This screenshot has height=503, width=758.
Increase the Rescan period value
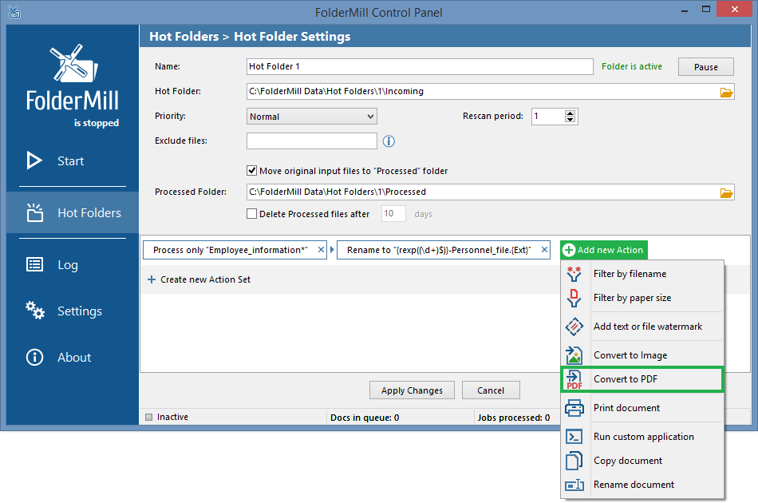[570, 113]
